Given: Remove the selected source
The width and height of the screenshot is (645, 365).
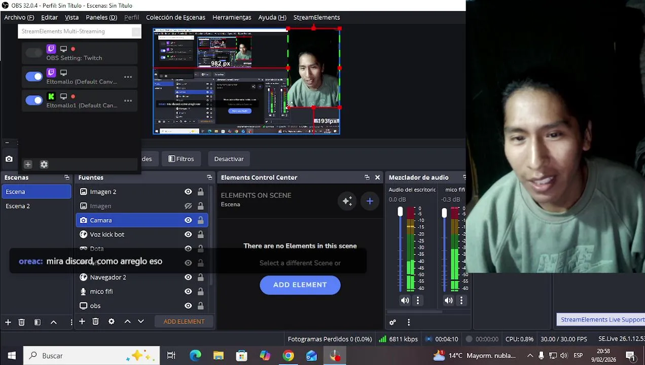Looking at the screenshot, I should tap(95, 321).
